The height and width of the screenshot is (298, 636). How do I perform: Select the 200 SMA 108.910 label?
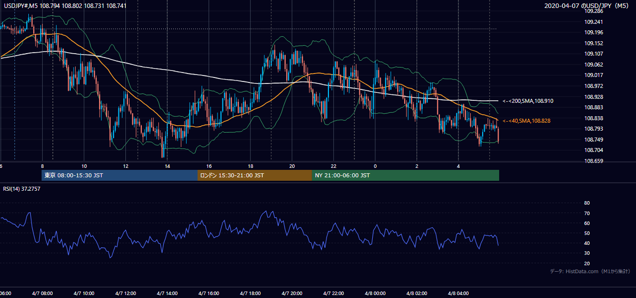click(528, 101)
